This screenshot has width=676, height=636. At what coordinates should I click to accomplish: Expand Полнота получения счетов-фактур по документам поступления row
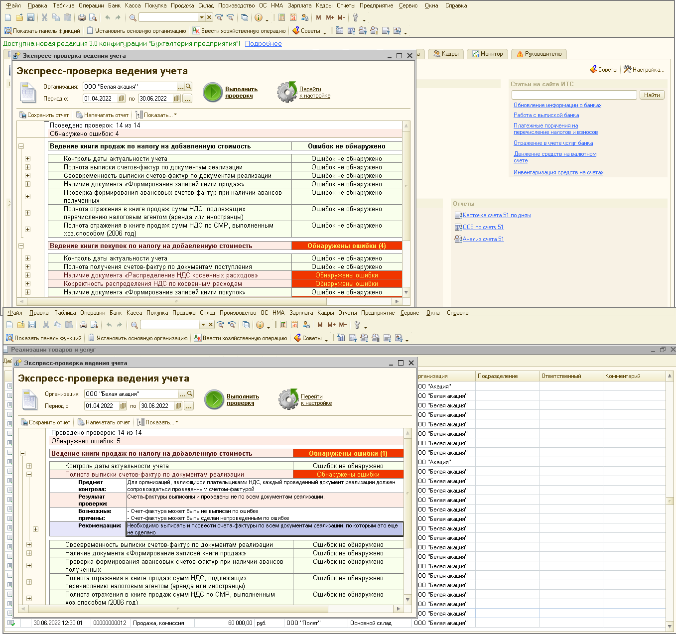click(x=27, y=267)
